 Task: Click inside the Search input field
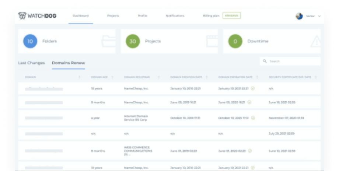(x=293, y=61)
